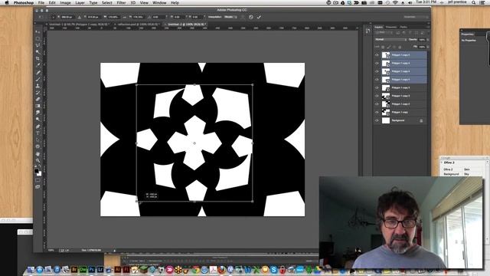
Task: Toggle Quick Mask mode in toolbar
Action: click(38, 180)
